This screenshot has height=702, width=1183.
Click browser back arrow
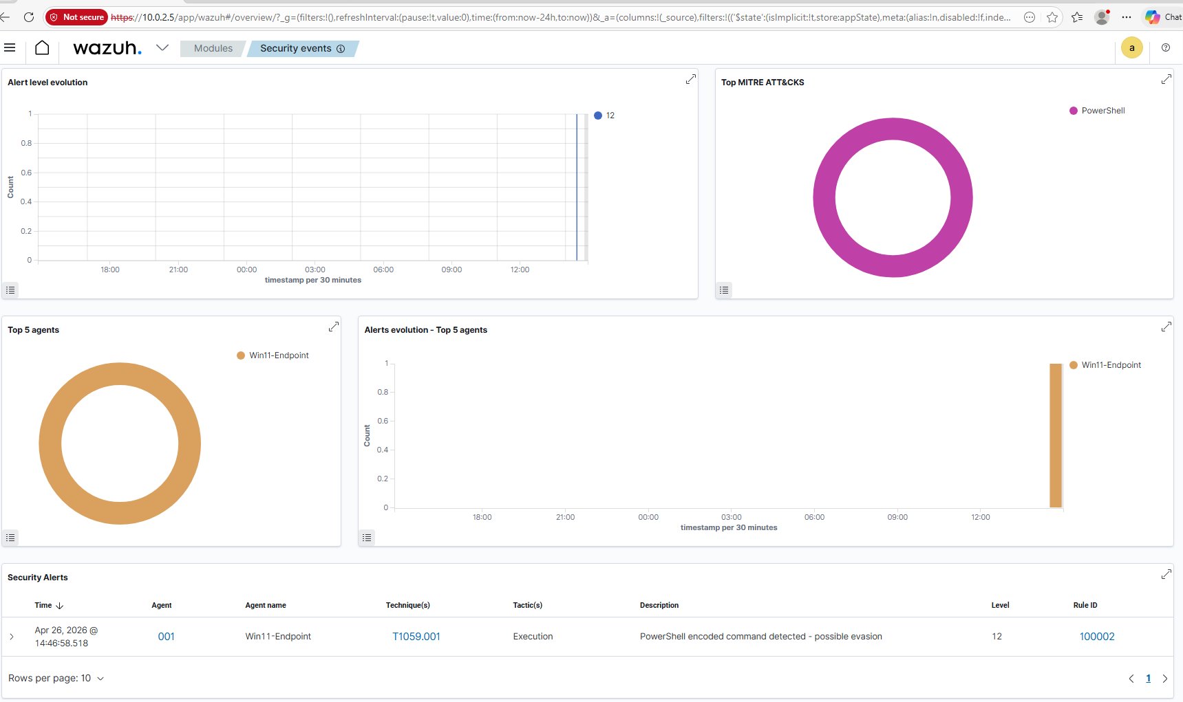(6, 17)
